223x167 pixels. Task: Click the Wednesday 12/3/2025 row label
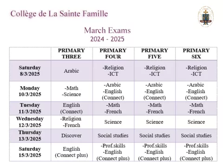(x=30, y=122)
